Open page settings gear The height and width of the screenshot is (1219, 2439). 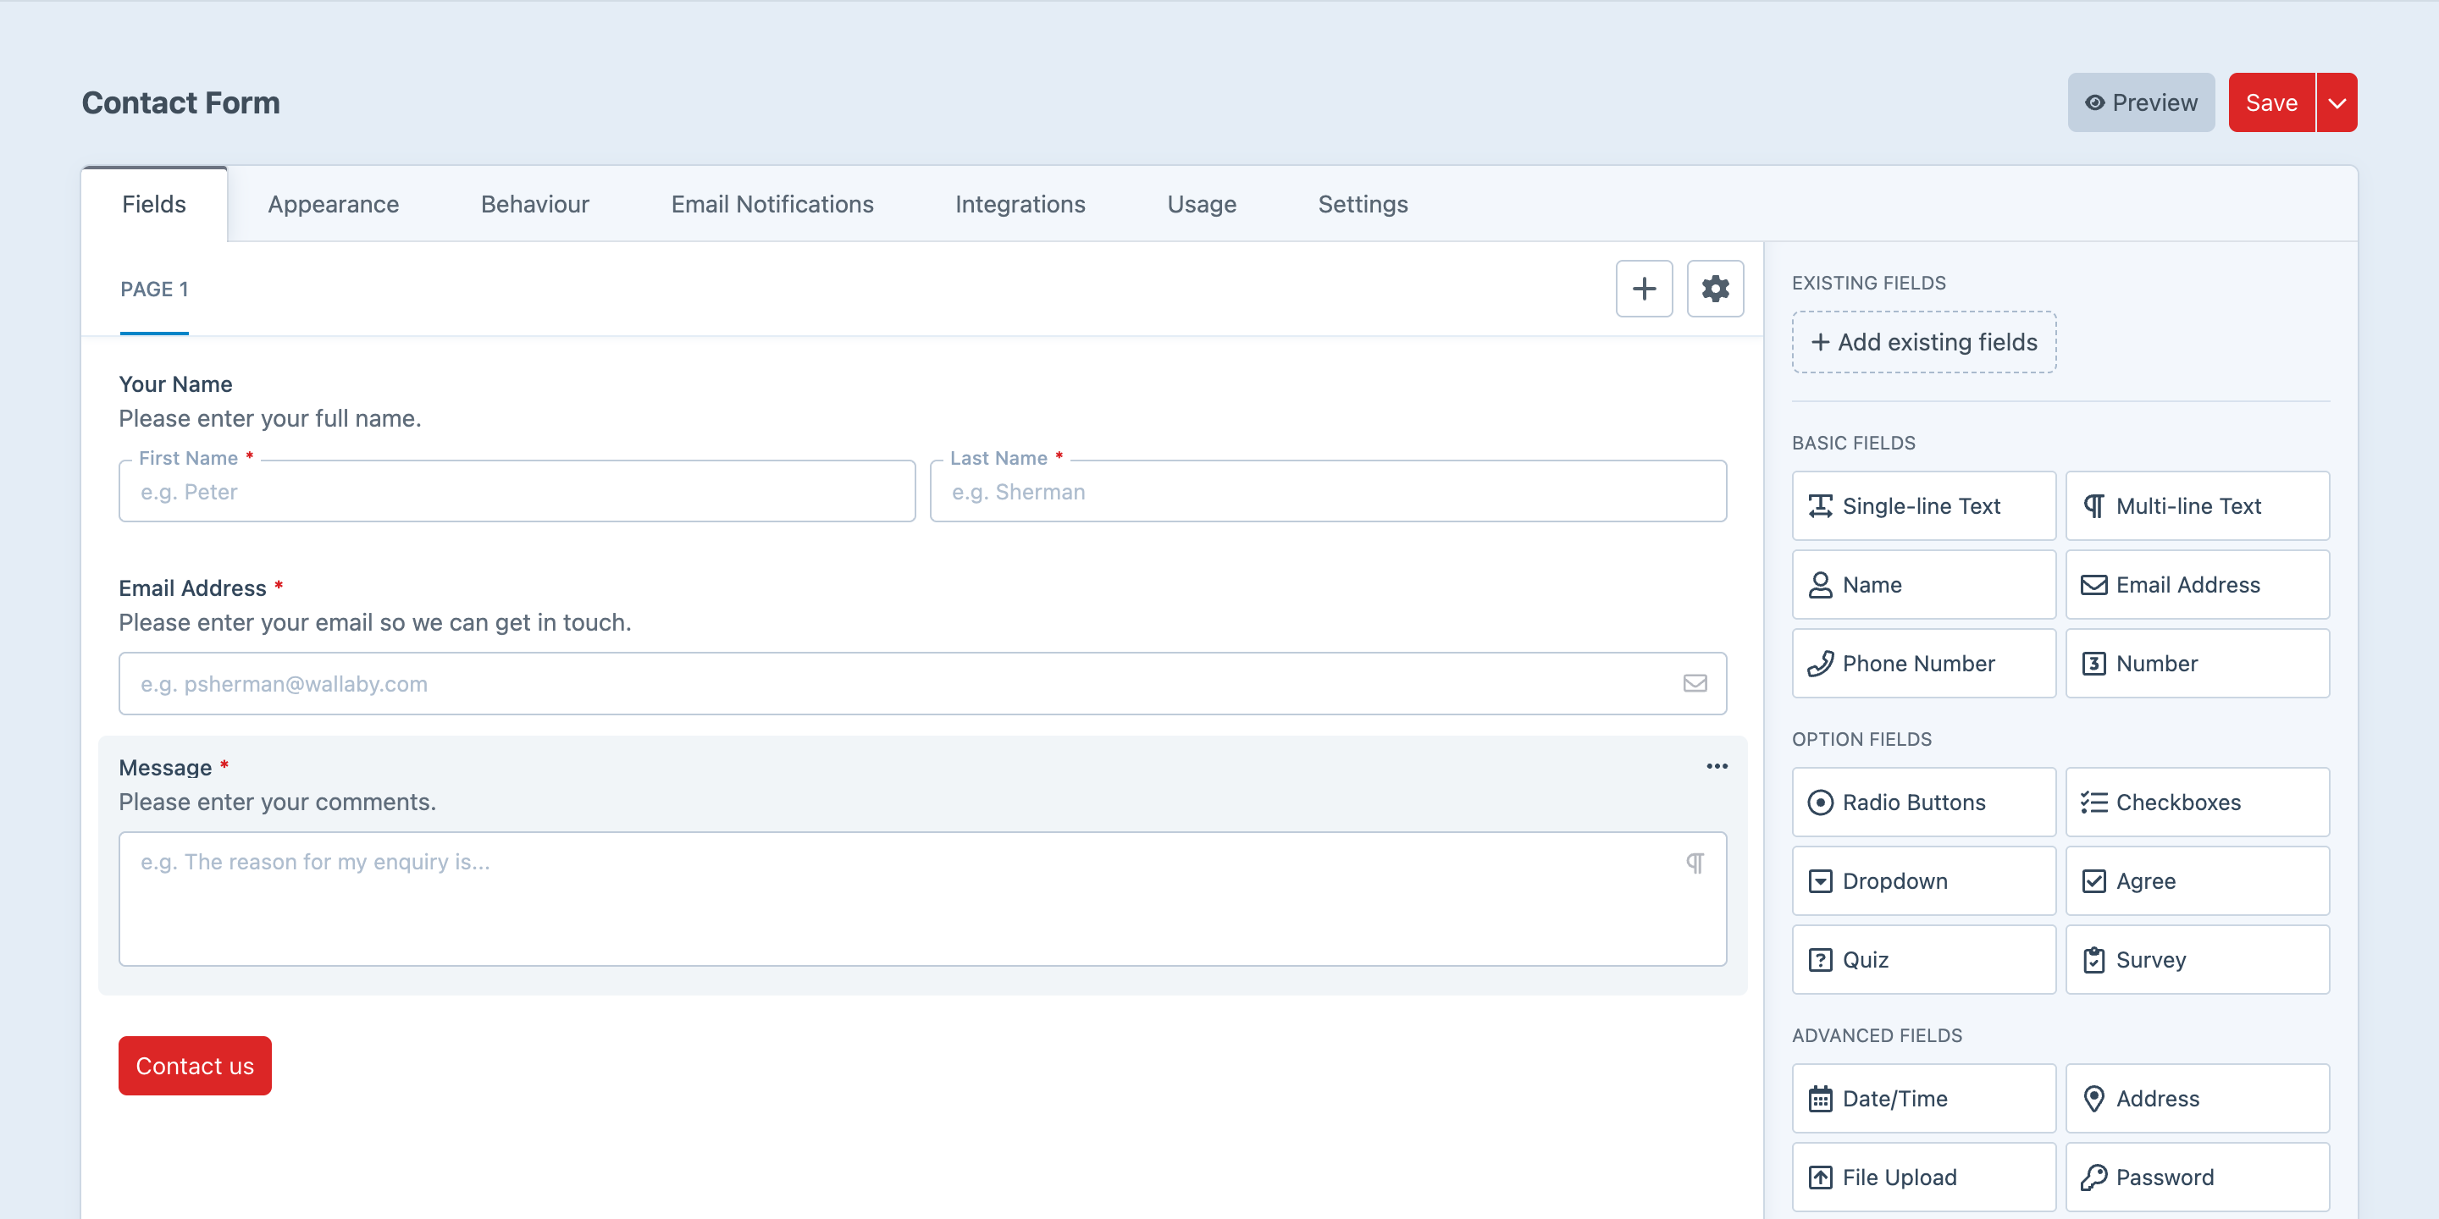coord(1715,289)
